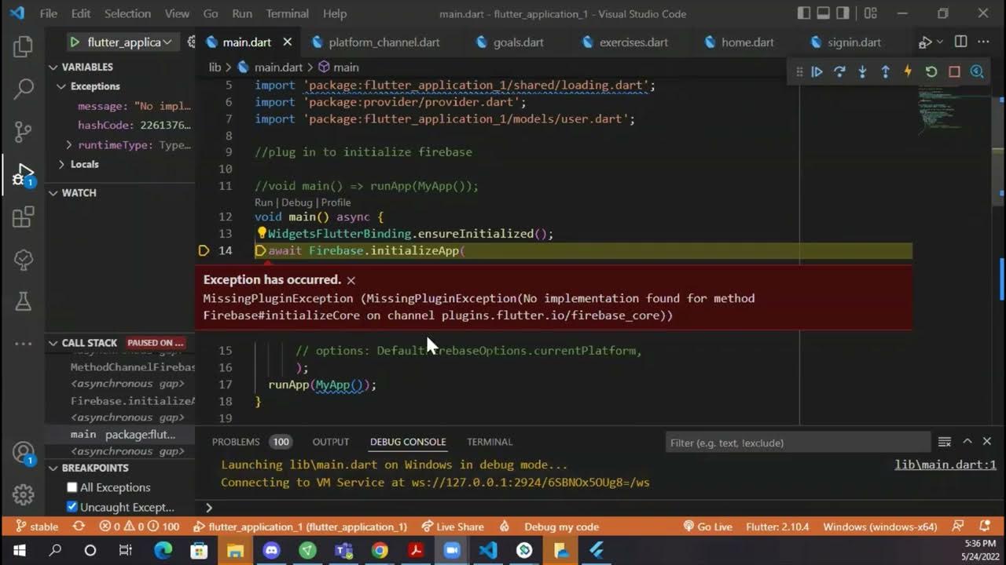Toggle Primary Side Bar visibility
Image resolution: width=1006 pixels, height=565 pixels.
(803, 13)
